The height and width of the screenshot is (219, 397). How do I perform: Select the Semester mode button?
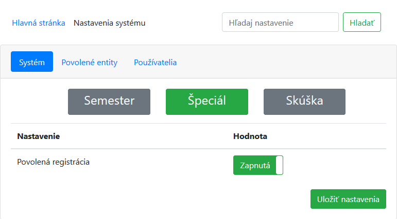pyautogui.click(x=109, y=102)
